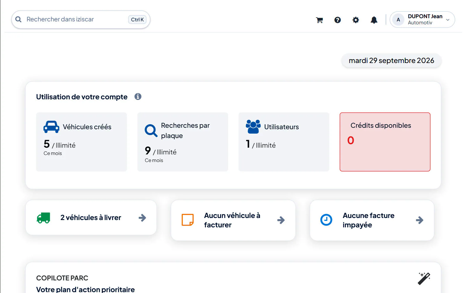469x293 pixels.
Task: Click the green delivery truck icon
Action: 43,218
